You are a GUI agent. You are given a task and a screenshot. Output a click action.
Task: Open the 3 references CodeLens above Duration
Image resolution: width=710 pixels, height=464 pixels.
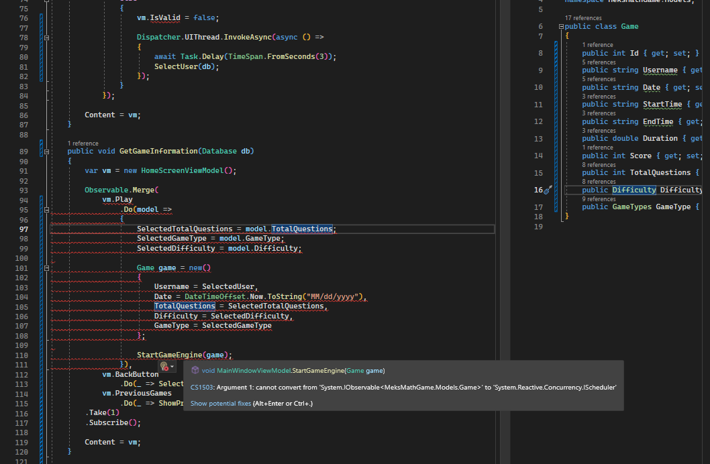[x=599, y=131]
